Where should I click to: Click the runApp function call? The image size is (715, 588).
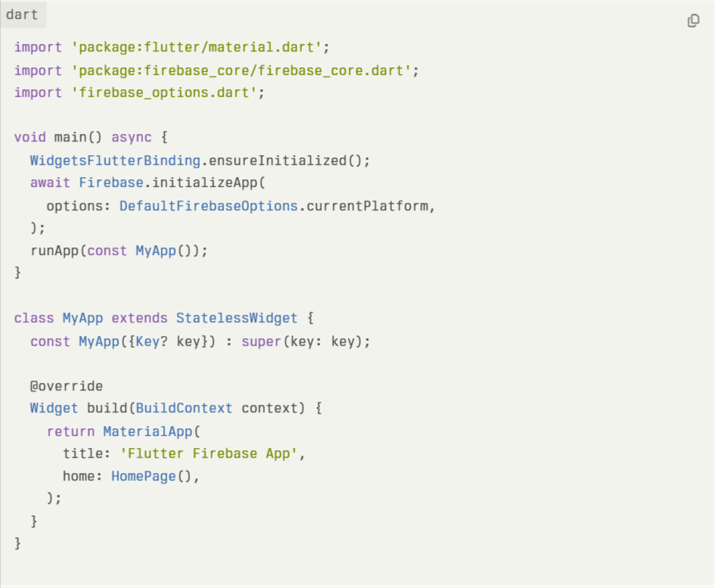54,250
